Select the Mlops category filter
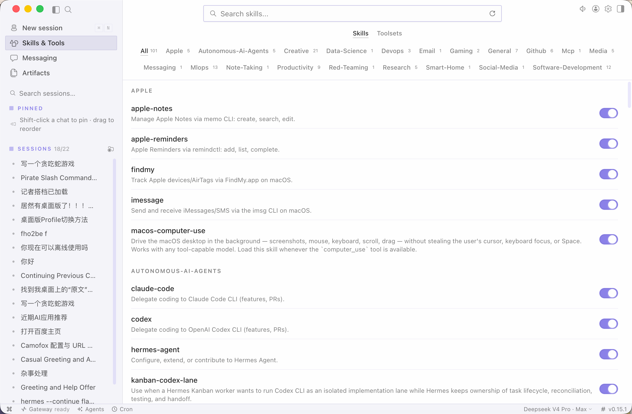The image size is (632, 414). click(x=204, y=68)
